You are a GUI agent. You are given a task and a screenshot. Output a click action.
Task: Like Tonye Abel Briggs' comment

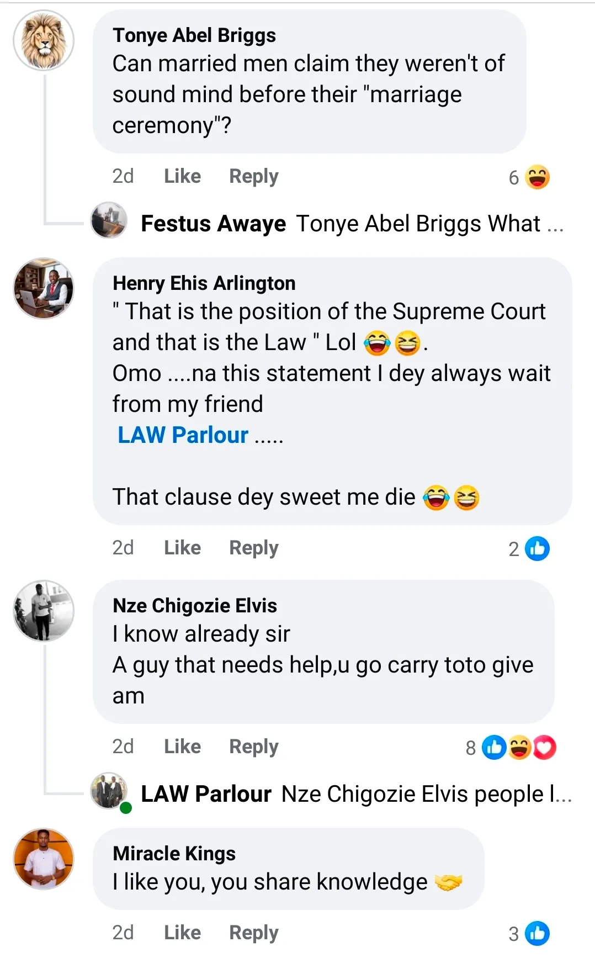click(x=182, y=176)
